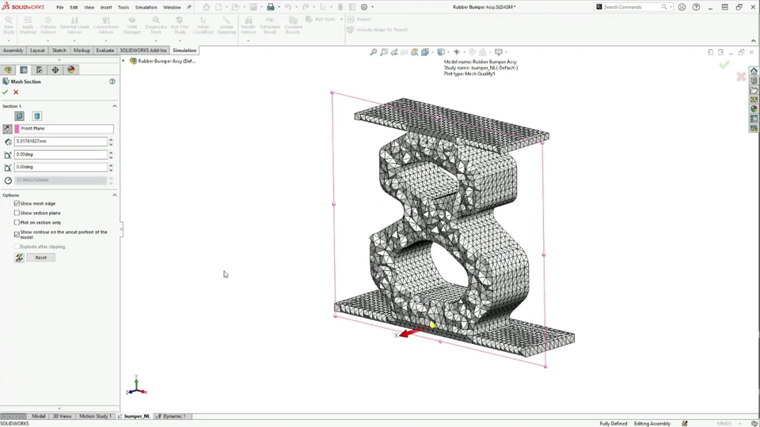Accept the Mesh Section with the green checkmark
Screen dimensions: 760x427
pos(6,92)
